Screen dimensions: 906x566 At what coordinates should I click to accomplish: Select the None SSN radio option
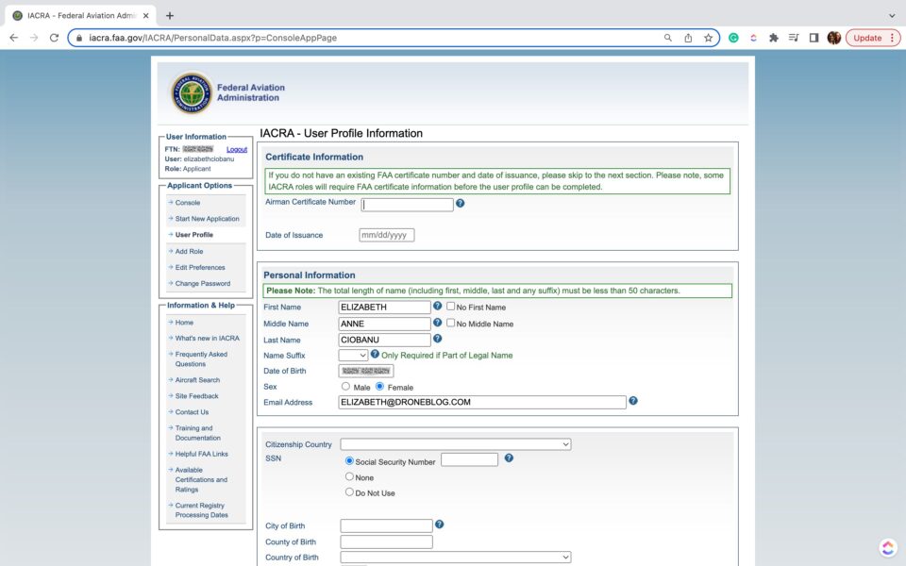(349, 476)
